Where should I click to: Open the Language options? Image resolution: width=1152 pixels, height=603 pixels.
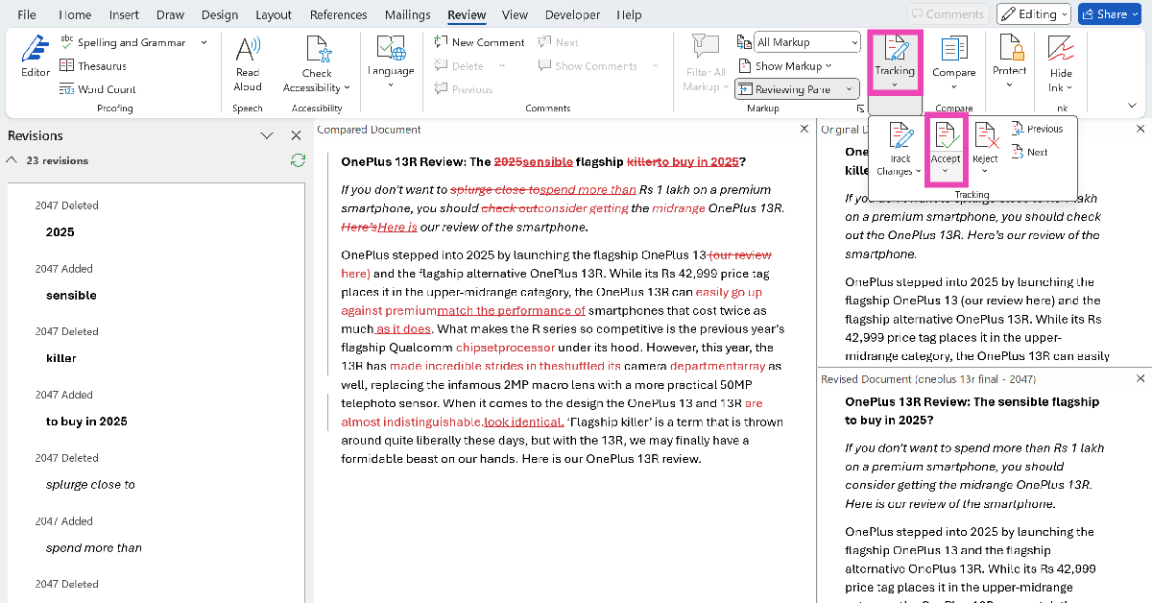pyautogui.click(x=391, y=61)
